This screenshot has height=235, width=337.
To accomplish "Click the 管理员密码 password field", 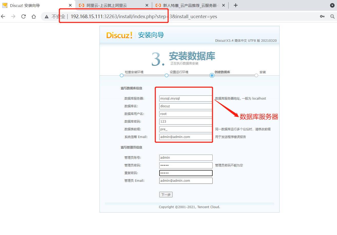I will pos(186,165).
